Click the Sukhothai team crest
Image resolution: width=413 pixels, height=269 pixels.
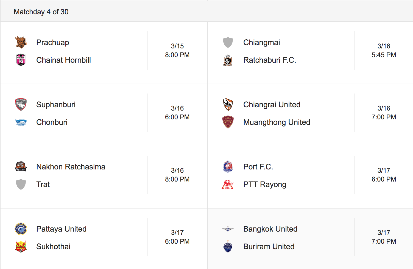(21, 246)
